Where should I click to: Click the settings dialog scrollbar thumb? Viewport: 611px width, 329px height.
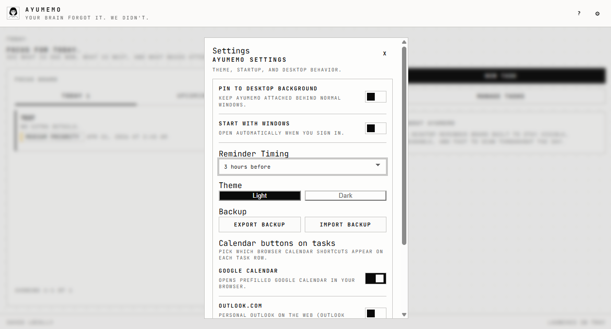coord(404,146)
